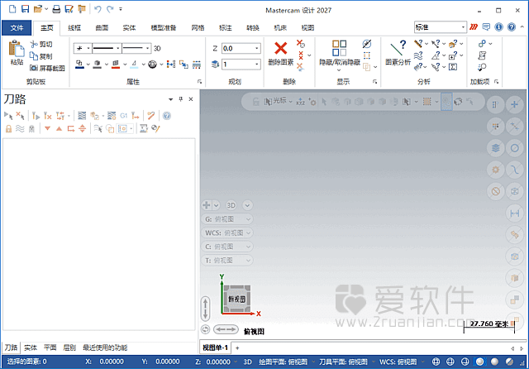529x369 pixels.
Task: Click the 粘贴 paste icon
Action: tap(17, 53)
